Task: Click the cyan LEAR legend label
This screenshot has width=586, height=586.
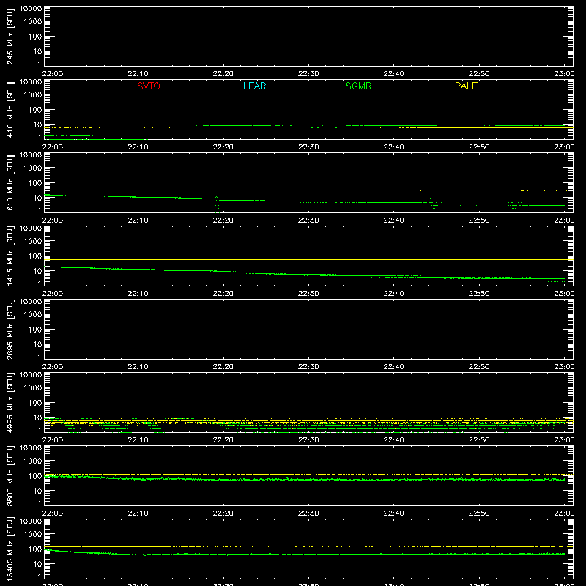Action: tap(254, 86)
